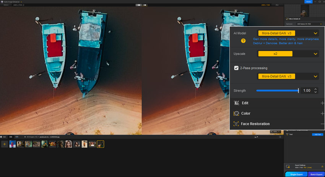
Task: Select the dark-haired woman thumbnail
Action: pyautogui.click(x=76, y=144)
